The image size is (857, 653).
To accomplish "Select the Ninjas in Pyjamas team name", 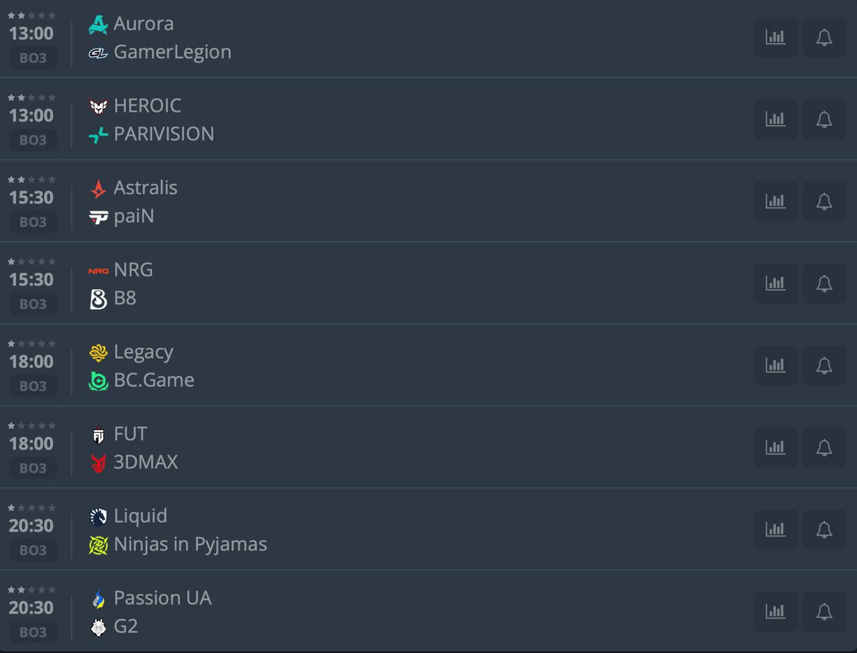I will pyautogui.click(x=190, y=544).
